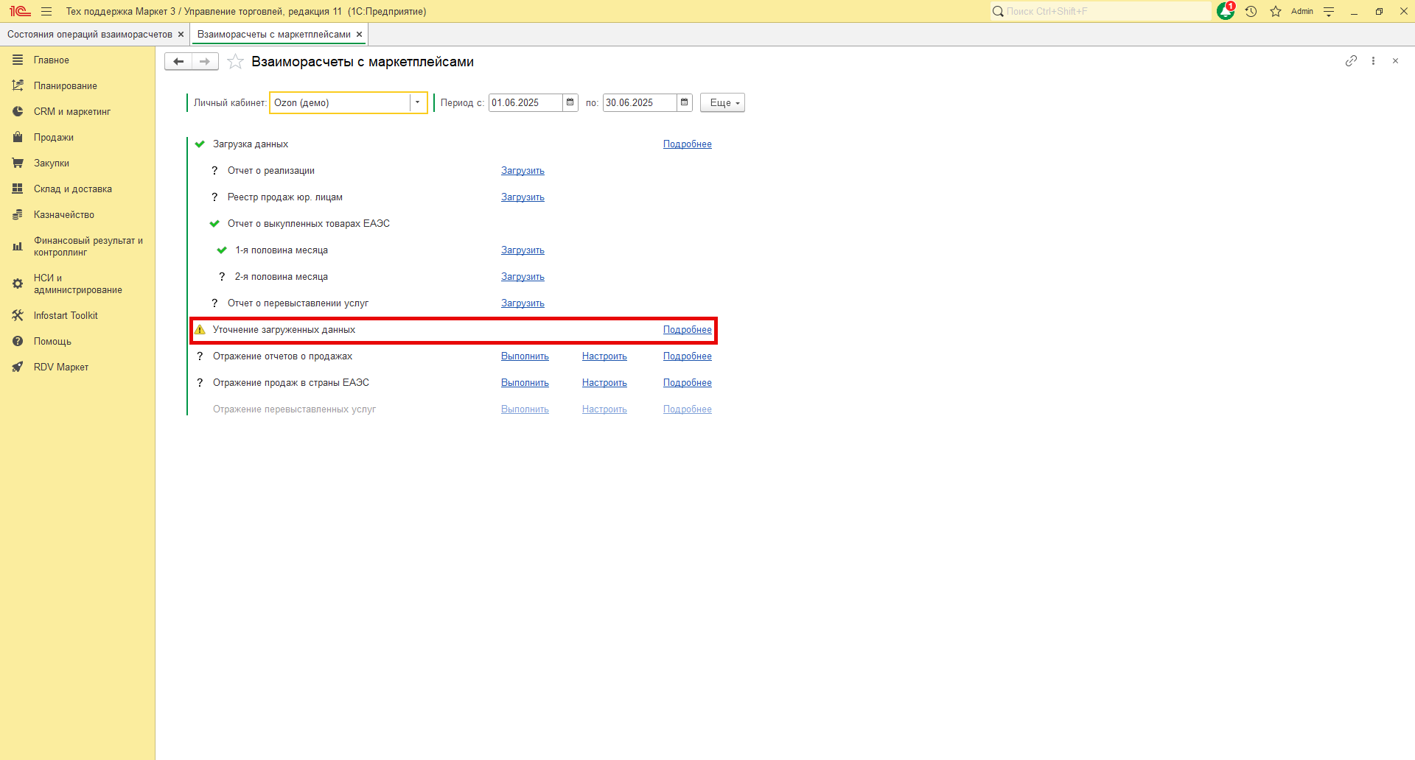Open favorites star in title bar
This screenshot has height=760, width=1415.
[x=1276, y=11]
